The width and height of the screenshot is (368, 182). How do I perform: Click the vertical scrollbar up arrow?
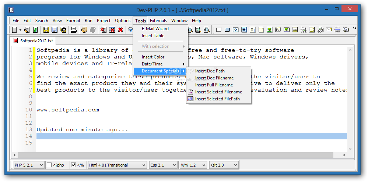(350, 50)
